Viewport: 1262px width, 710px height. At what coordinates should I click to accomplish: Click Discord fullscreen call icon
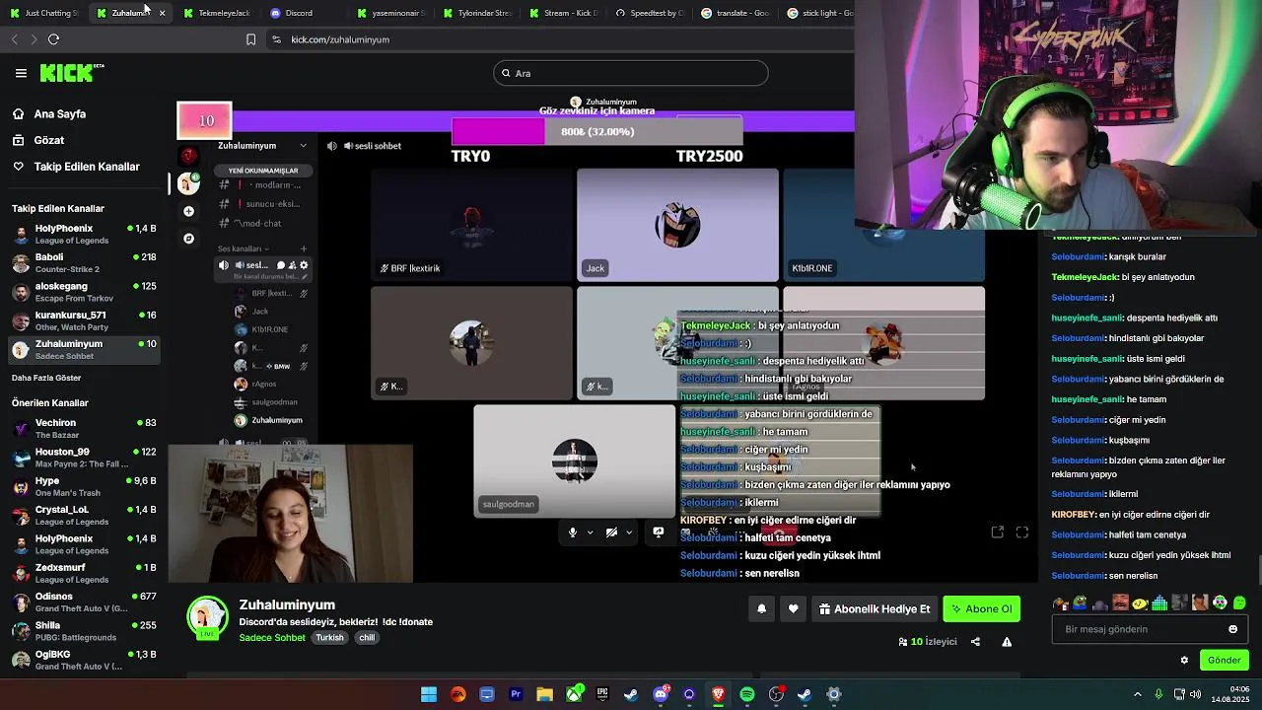(x=1022, y=532)
